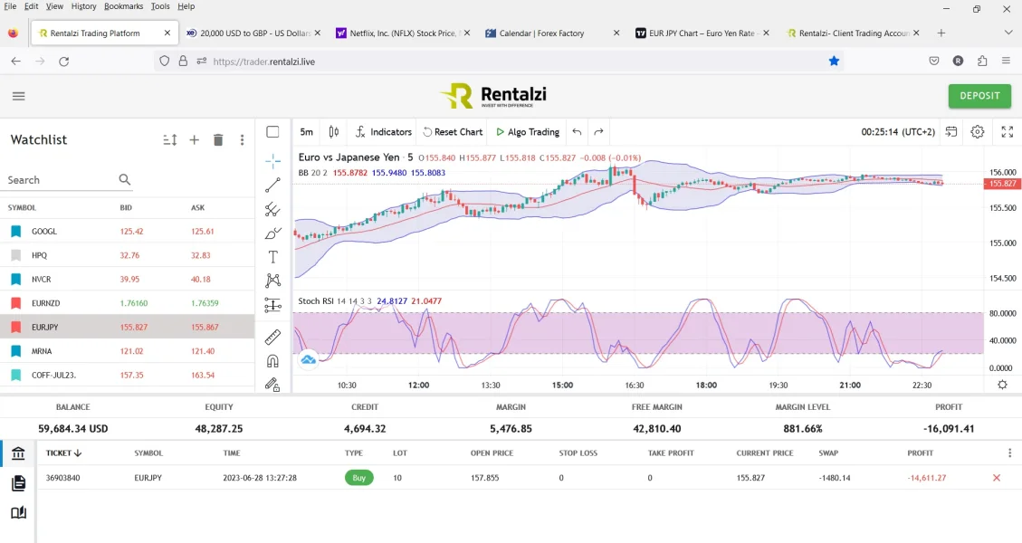Open the candlestick chart style dropdown
The width and height of the screenshot is (1022, 543).
tap(334, 132)
